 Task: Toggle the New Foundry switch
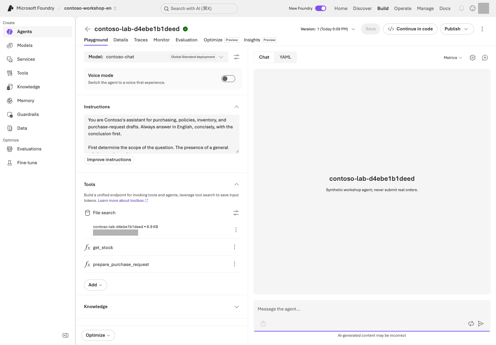click(321, 8)
